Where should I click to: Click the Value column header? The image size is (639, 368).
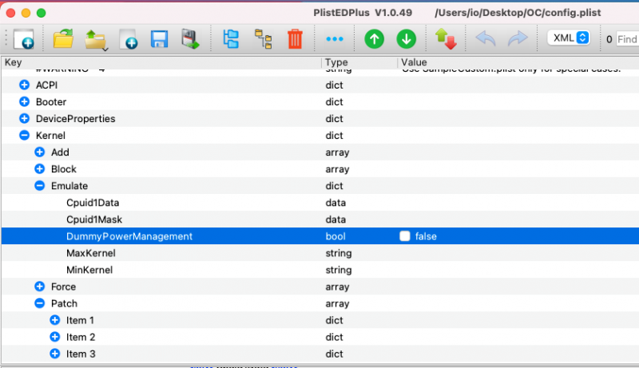[x=518, y=62]
